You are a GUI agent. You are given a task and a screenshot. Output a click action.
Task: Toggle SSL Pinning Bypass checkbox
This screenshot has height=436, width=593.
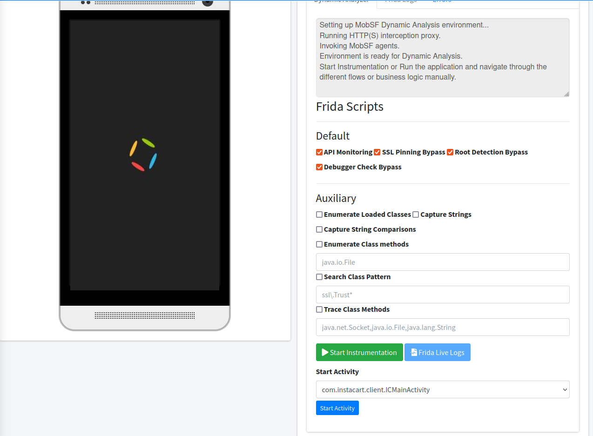point(377,152)
